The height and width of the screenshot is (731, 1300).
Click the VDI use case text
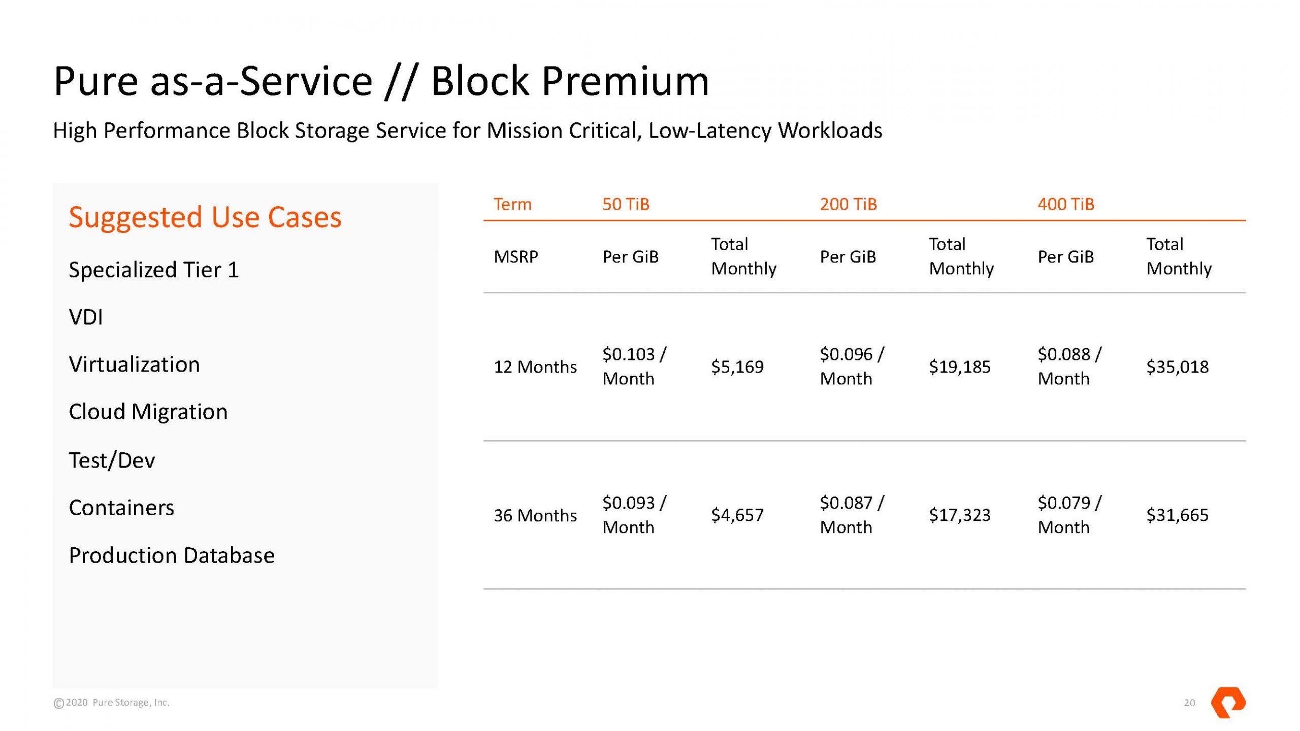coord(86,317)
